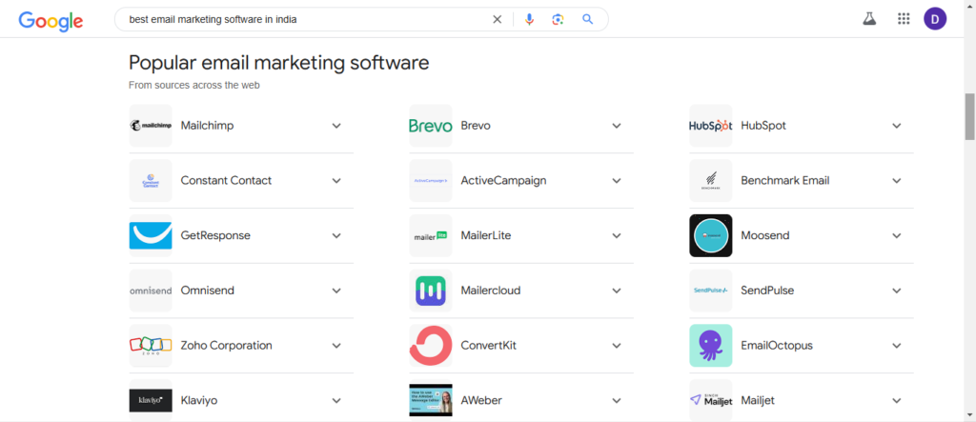Start voice search with microphone icon
This screenshot has width=976, height=422.
click(529, 19)
